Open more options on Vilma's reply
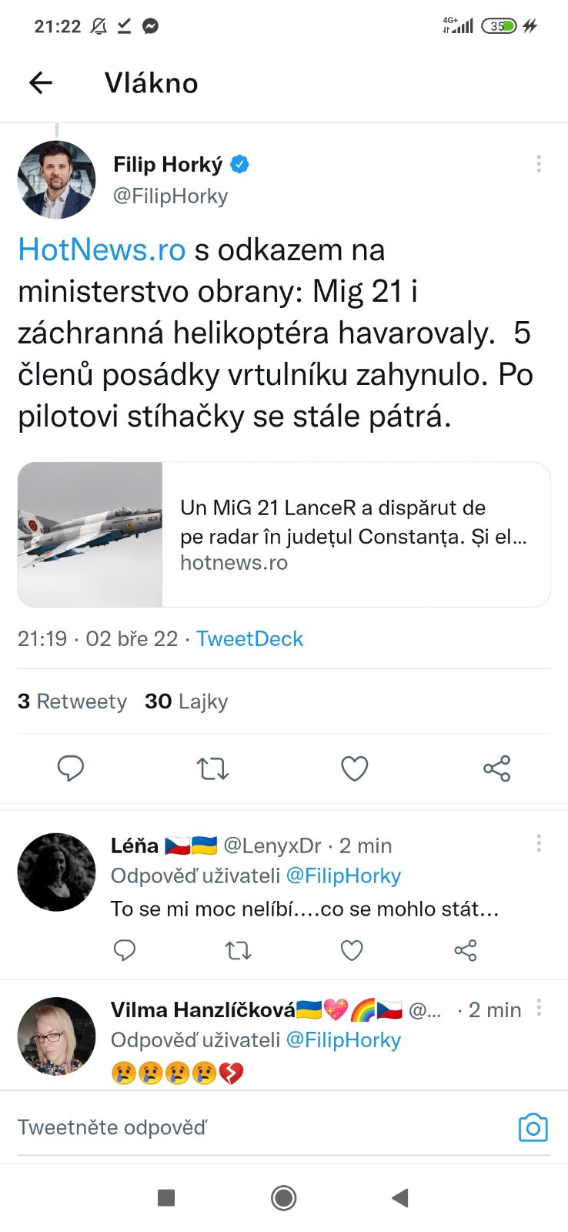Screen dimensions: 568x1232 (539, 1007)
